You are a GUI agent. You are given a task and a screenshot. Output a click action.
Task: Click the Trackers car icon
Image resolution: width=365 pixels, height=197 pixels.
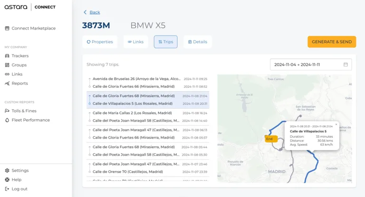(7, 56)
